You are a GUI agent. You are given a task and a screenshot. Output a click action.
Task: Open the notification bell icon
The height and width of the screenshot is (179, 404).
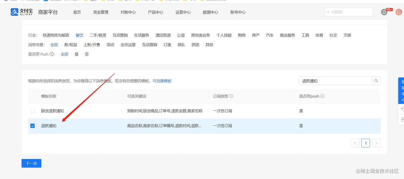[384, 12]
